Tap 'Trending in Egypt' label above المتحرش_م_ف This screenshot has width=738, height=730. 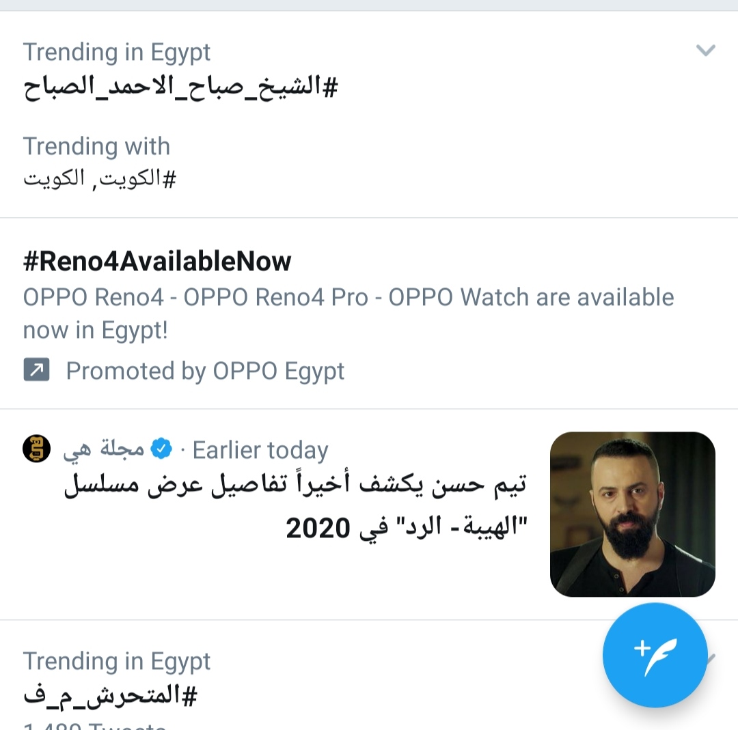click(x=117, y=661)
